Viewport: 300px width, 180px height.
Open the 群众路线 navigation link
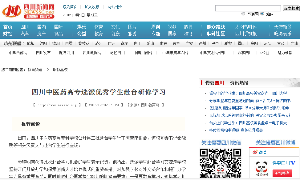click(x=216, y=27)
